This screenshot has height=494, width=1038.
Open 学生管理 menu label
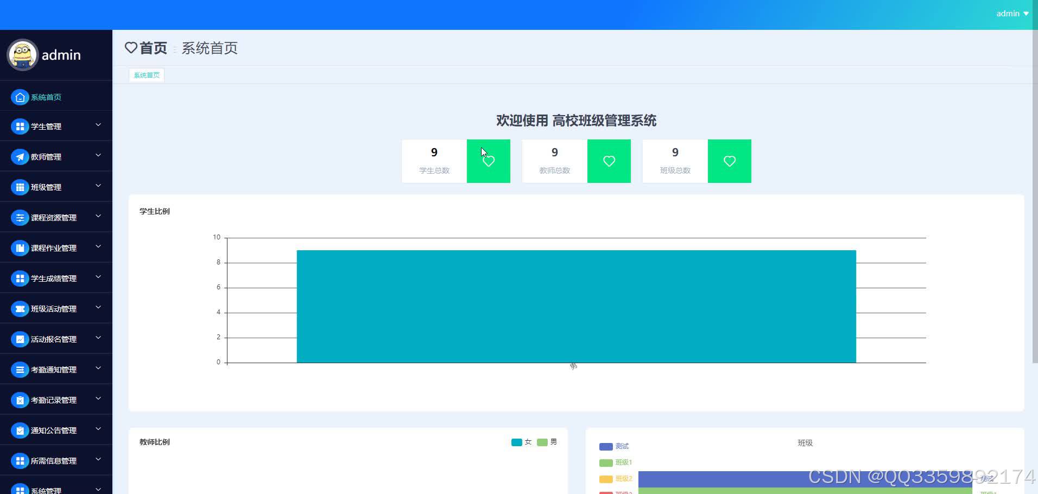[46, 126]
